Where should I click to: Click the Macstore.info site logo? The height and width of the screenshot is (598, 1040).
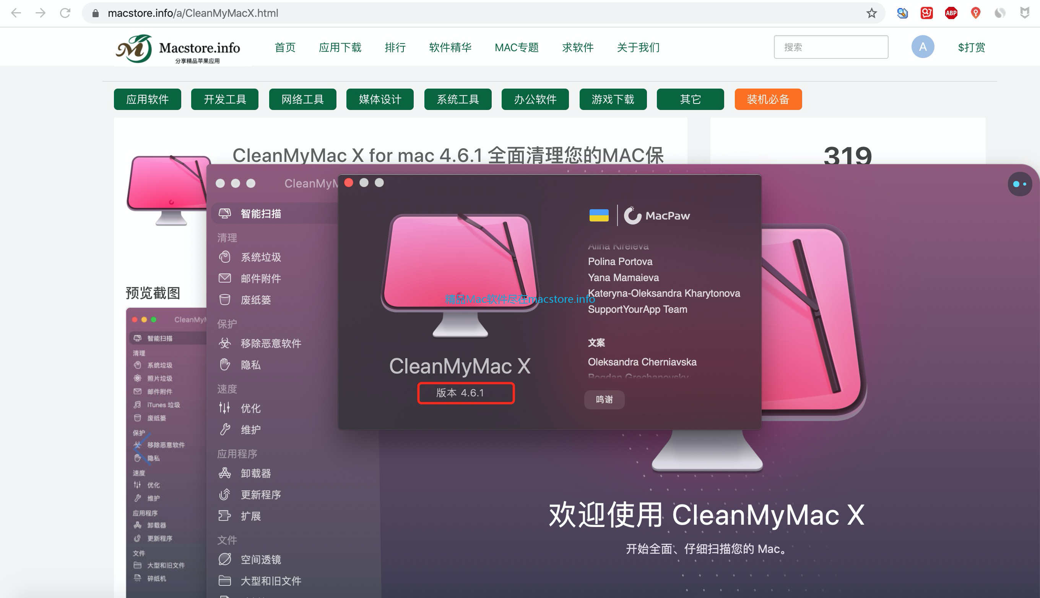(178, 48)
